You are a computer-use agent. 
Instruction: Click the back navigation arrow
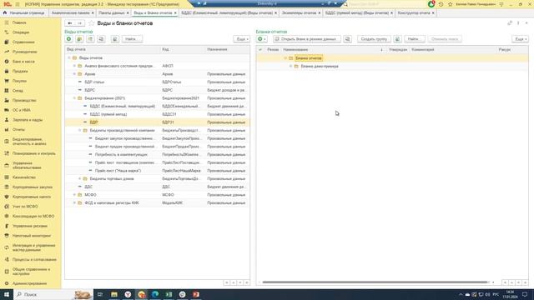click(x=70, y=23)
